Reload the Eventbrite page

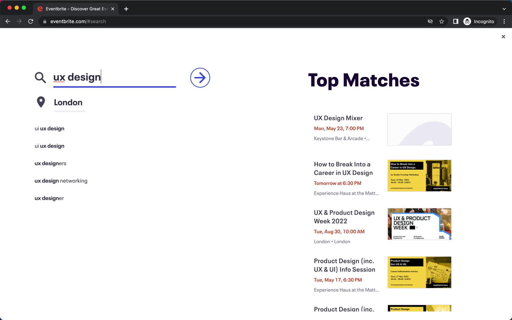(31, 21)
